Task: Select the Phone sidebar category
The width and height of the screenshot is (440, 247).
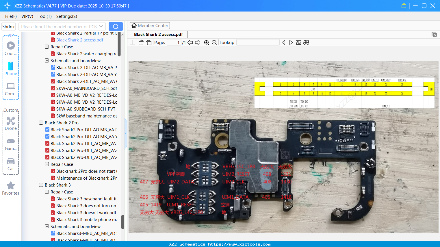Action: click(x=11, y=69)
